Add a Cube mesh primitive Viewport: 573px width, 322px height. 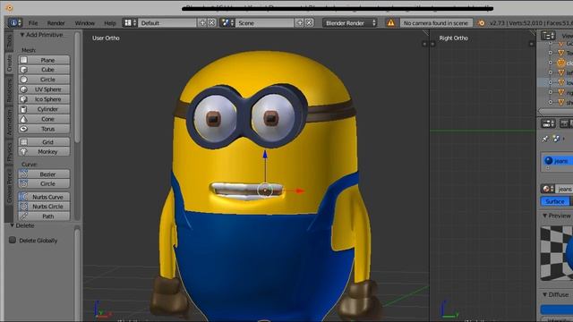click(x=44, y=70)
